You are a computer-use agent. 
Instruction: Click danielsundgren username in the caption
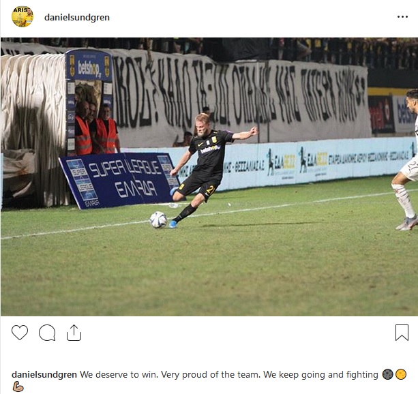point(44,374)
